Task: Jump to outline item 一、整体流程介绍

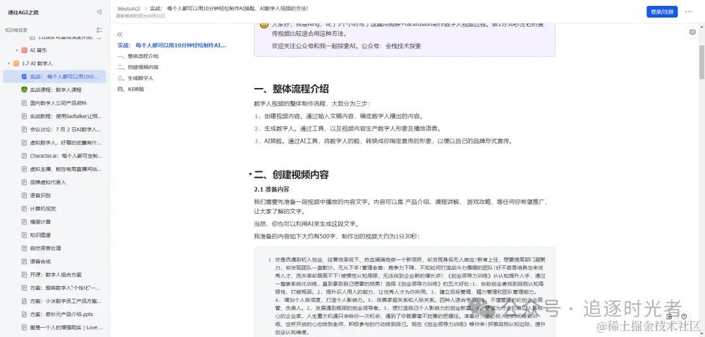Action: click(x=138, y=56)
